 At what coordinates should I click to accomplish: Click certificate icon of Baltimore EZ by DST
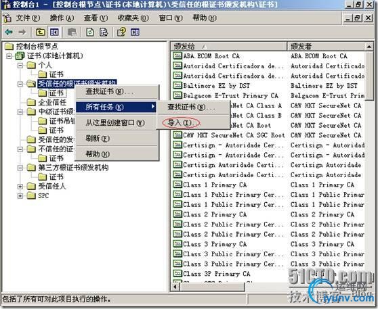pyautogui.click(x=177, y=85)
